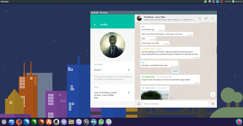The width and height of the screenshot is (243, 126).
Task: Open TechShout - Linux Talks group info
Action: (x=154, y=17)
